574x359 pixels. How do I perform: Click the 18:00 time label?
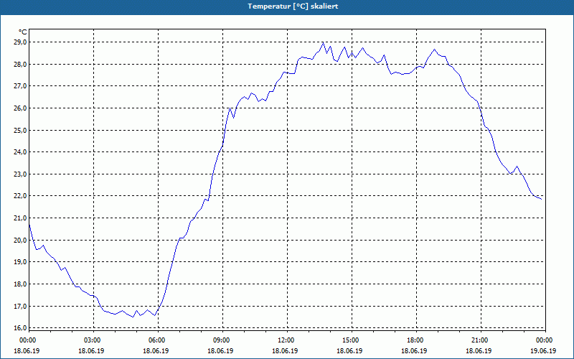tap(416, 340)
